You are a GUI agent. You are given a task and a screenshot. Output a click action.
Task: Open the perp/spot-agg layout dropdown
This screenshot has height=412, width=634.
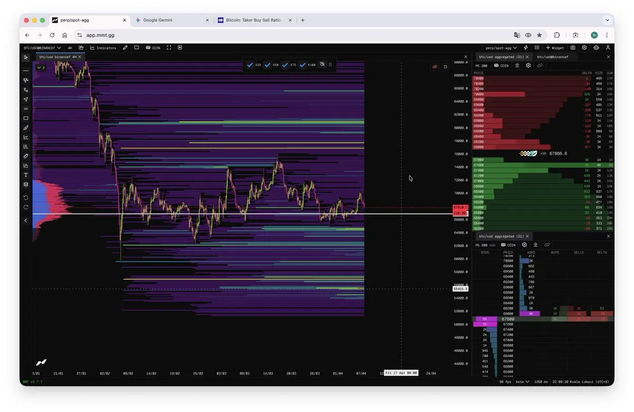pyautogui.click(x=501, y=48)
